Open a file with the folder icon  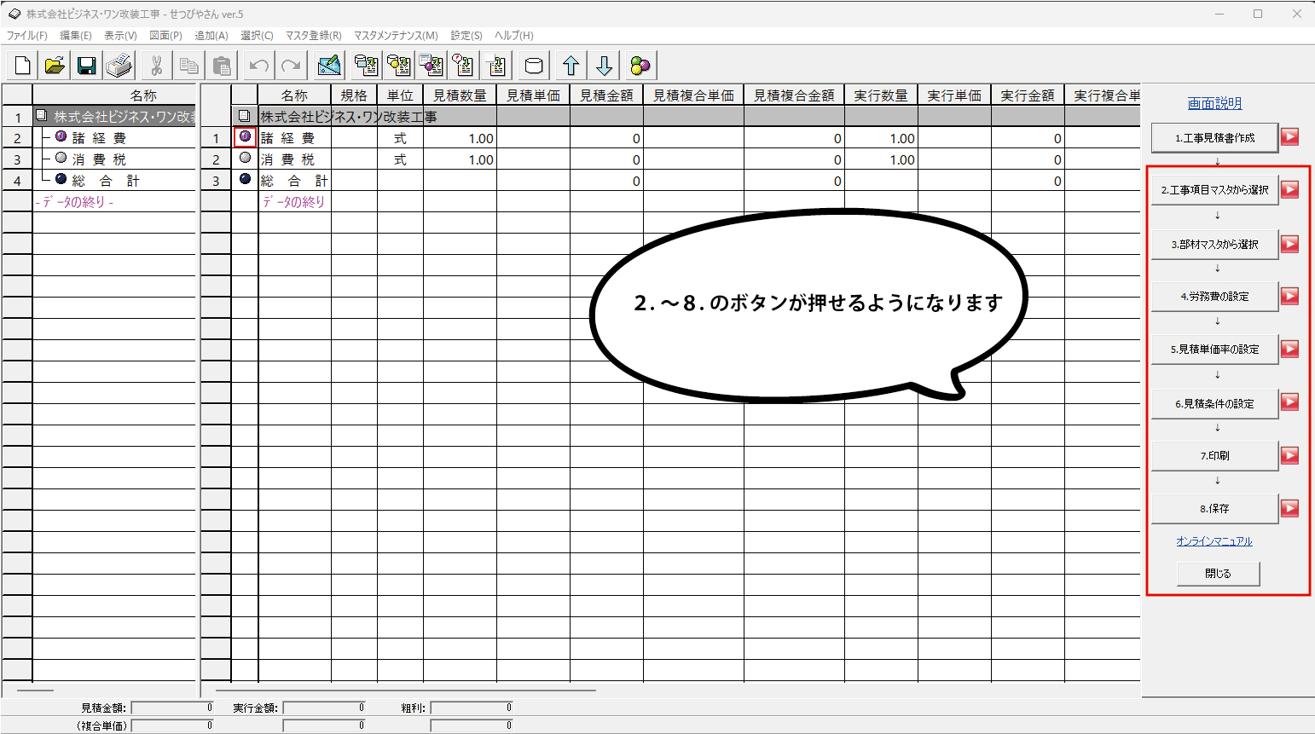point(55,66)
